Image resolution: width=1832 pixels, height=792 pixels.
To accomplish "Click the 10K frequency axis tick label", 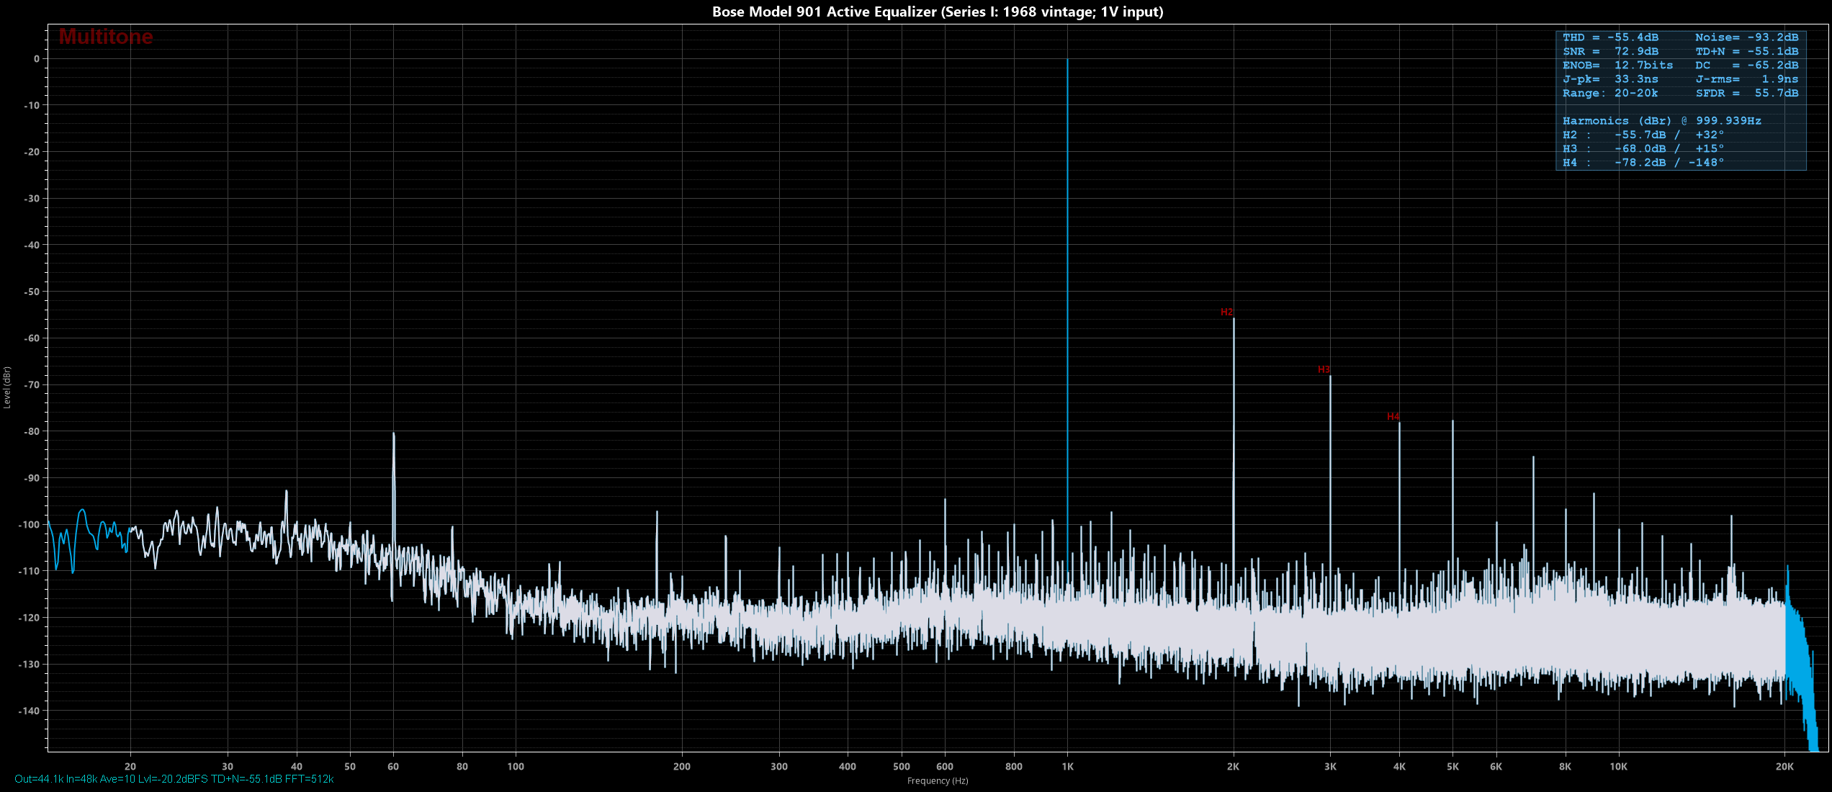I will pos(1618,767).
